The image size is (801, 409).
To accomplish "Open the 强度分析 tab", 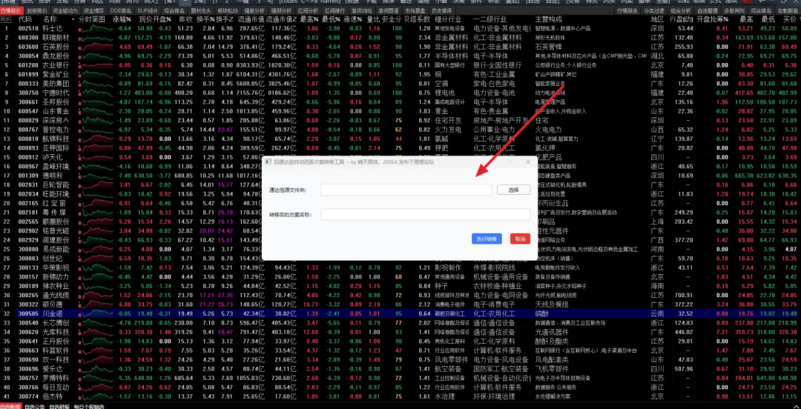I will tap(254, 10).
